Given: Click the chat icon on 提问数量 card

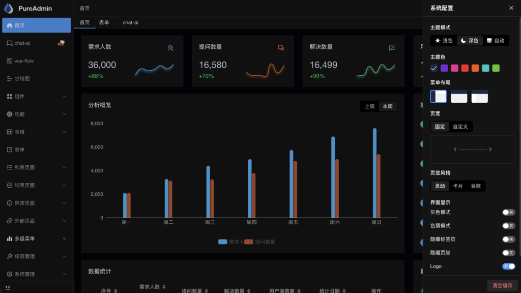Looking at the screenshot, I should tap(281, 48).
